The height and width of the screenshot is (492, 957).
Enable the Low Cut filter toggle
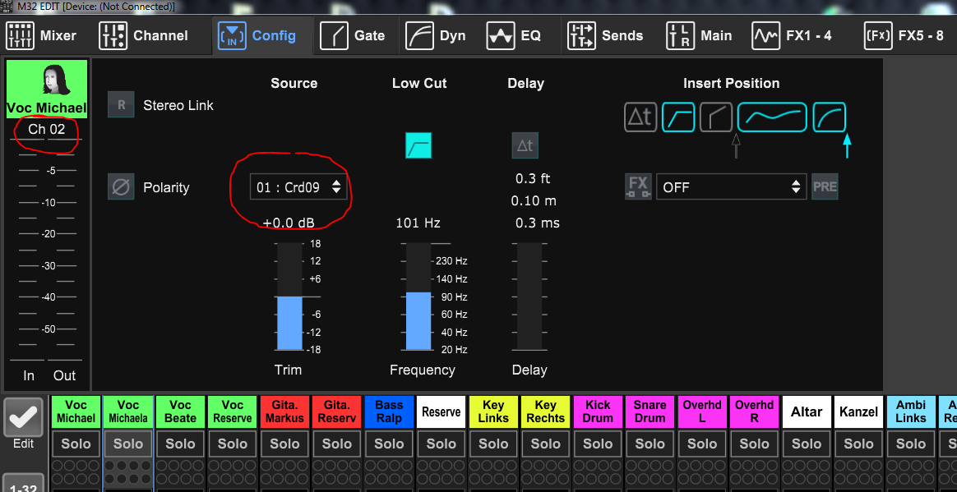click(418, 145)
